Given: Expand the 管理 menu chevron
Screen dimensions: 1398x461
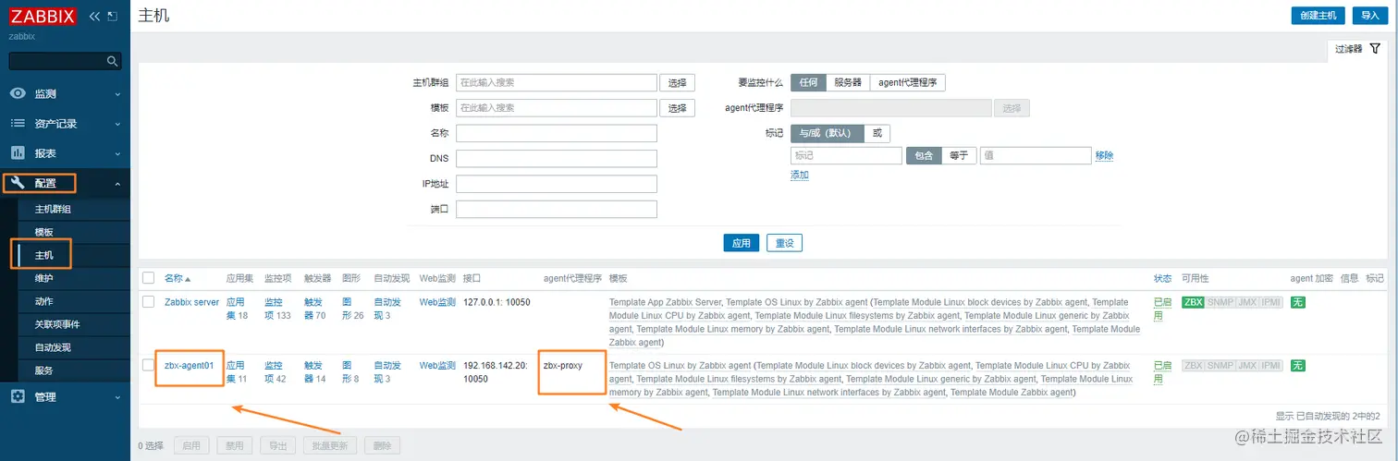Looking at the screenshot, I should (x=117, y=397).
